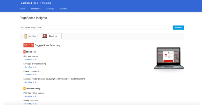Click the Should Fix: label
Image resolution: width=202 pixels, height=105 pixels.
31,52
